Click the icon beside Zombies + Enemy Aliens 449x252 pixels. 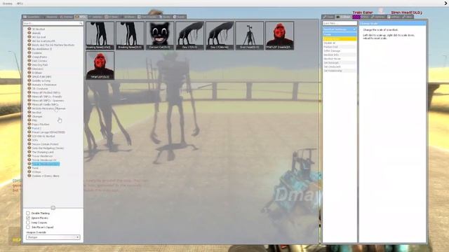(29, 176)
